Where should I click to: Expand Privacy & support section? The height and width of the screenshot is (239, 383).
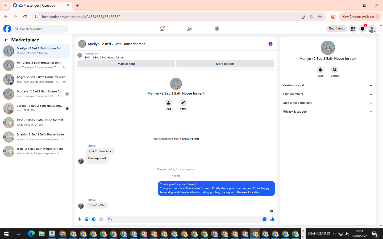pyautogui.click(x=328, y=112)
